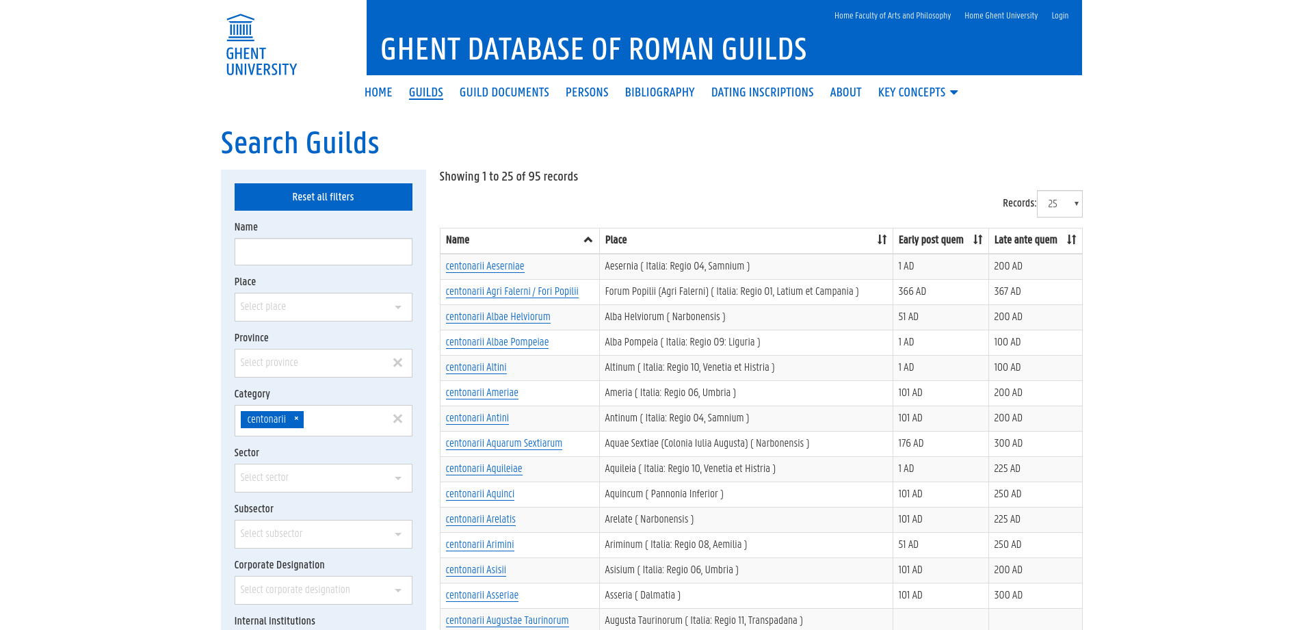The width and height of the screenshot is (1303, 630).
Task: Sort by Place column sort icon
Action: tap(882, 240)
